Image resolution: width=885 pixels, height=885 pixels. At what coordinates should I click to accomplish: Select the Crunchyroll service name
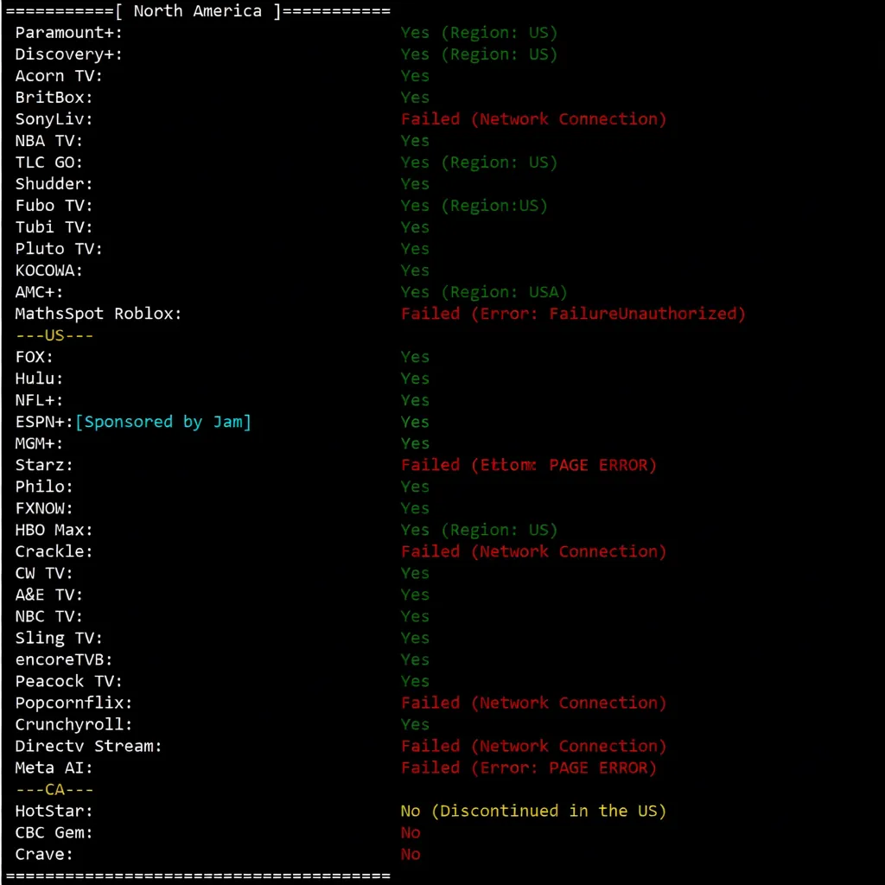coord(74,724)
